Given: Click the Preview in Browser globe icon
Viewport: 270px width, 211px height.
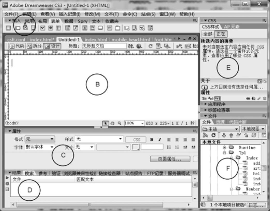Looking at the screenshot, I should (x=139, y=46).
